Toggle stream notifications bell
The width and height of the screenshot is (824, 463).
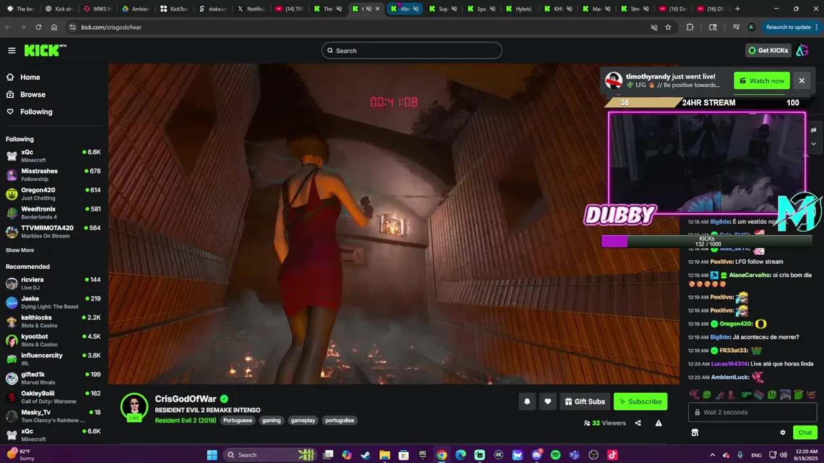[527, 401]
